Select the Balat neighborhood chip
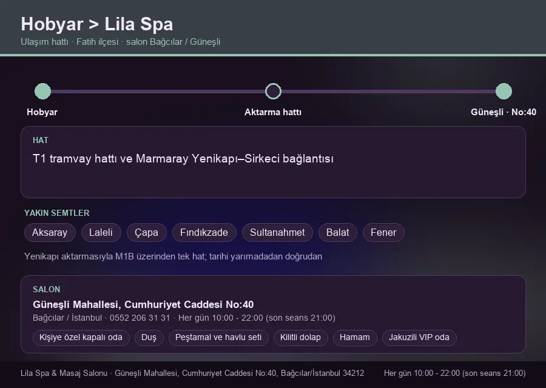This screenshot has height=388, width=546. coord(338,232)
